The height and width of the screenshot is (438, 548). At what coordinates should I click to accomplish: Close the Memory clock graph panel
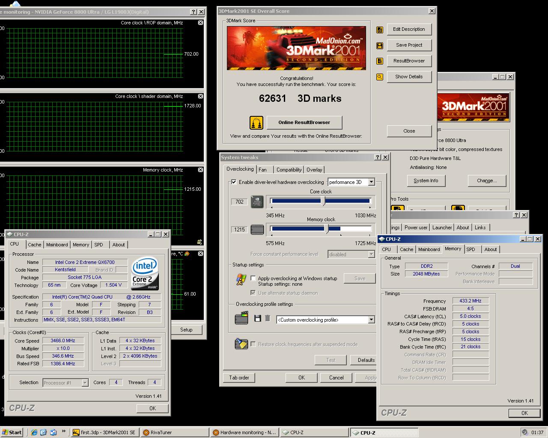point(200,170)
